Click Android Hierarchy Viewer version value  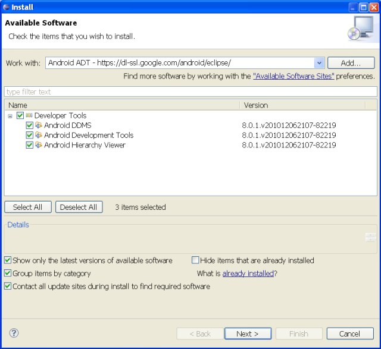[x=289, y=145]
